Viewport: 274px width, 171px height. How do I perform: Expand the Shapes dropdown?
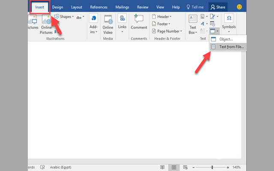point(65,17)
